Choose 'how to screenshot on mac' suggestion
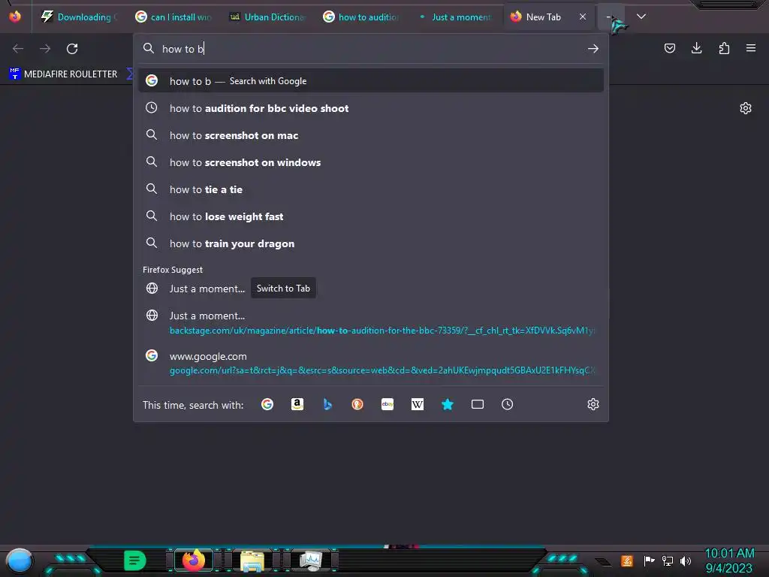This screenshot has width=769, height=577. pos(371,135)
